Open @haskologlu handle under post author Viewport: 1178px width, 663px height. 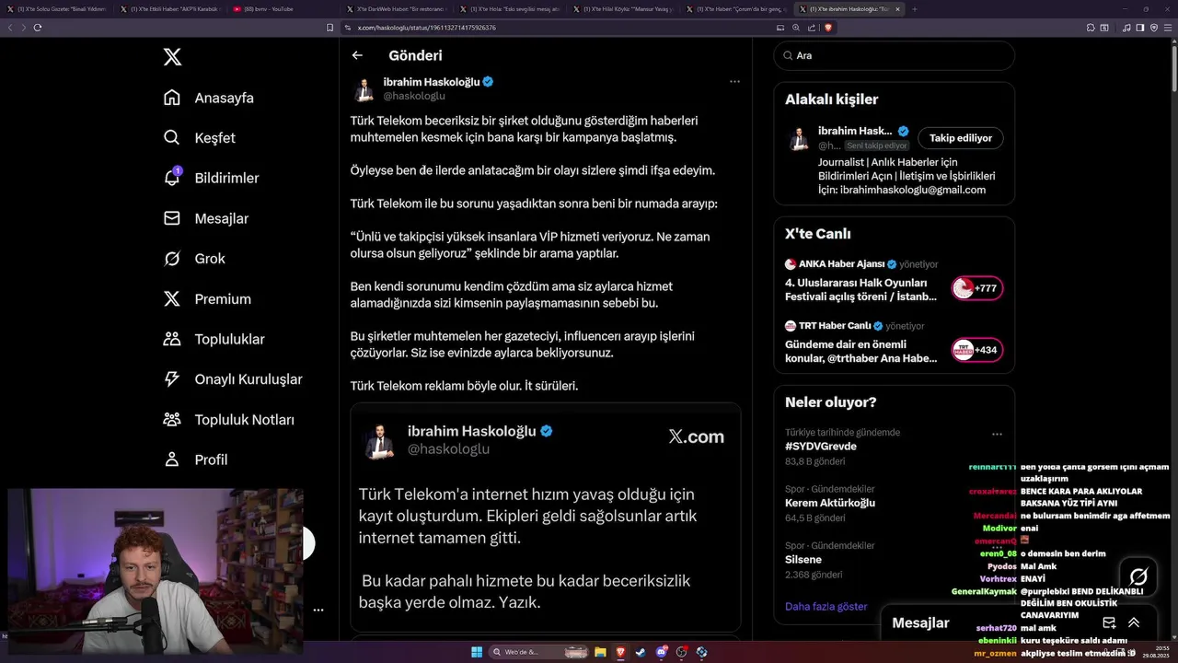[414, 96]
